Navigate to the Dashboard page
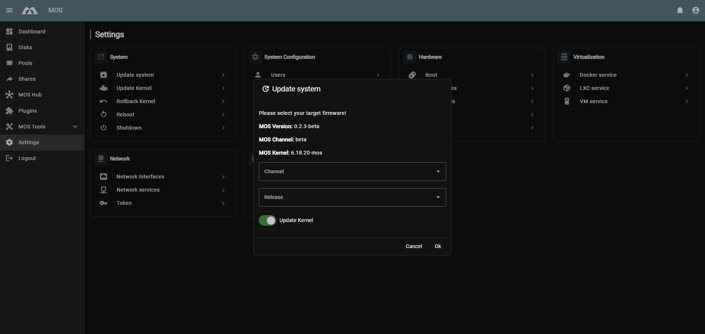The width and height of the screenshot is (705, 334). (32, 32)
